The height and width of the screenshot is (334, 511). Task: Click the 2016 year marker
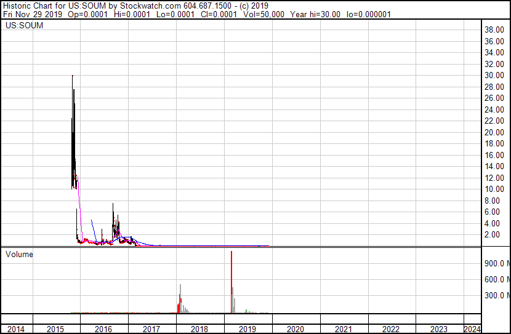pyautogui.click(x=104, y=329)
